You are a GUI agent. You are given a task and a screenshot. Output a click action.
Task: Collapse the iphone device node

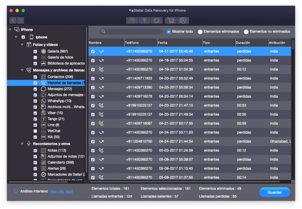(x=16, y=37)
